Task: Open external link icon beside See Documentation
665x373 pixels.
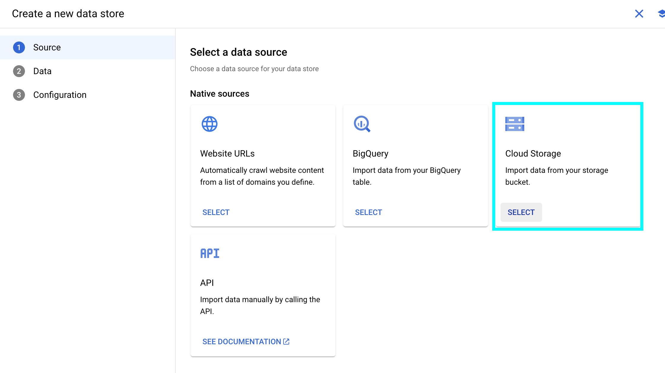Action: (x=286, y=342)
